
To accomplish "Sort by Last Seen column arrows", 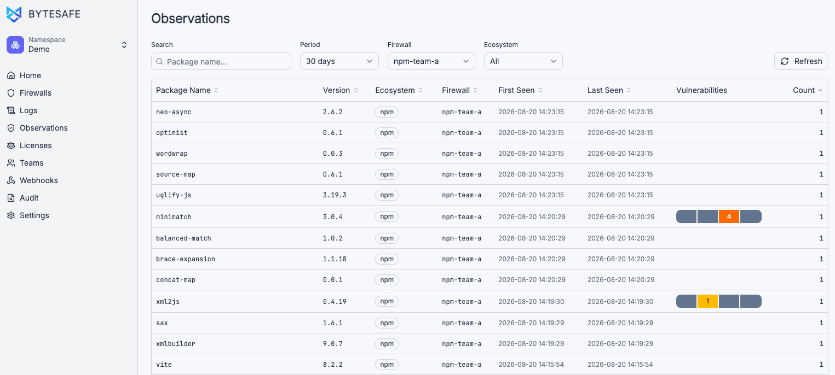I will coord(629,90).
